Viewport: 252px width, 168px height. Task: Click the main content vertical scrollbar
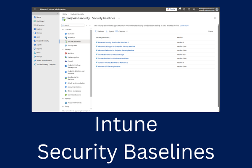[218, 66]
